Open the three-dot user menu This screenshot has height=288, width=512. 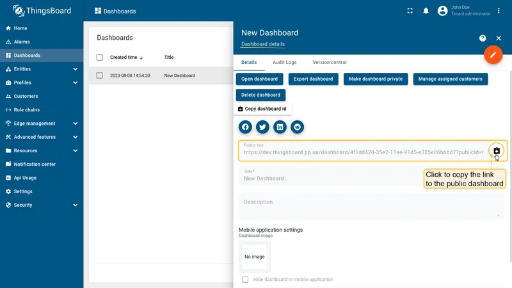click(x=499, y=11)
